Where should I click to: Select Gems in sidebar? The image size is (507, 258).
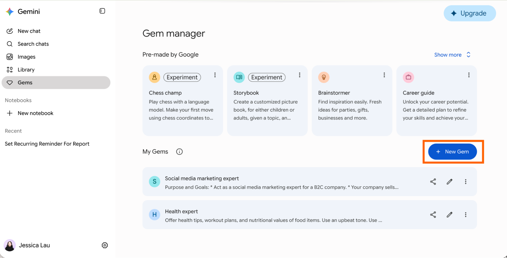pos(56,83)
